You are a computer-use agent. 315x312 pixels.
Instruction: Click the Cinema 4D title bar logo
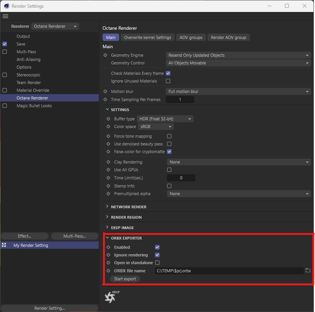7,6
